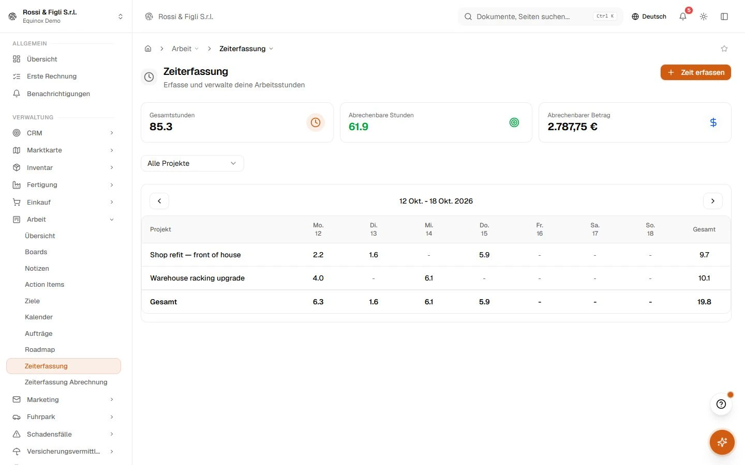Click Shop refit — front of house row
745x465 pixels.
tap(436, 255)
